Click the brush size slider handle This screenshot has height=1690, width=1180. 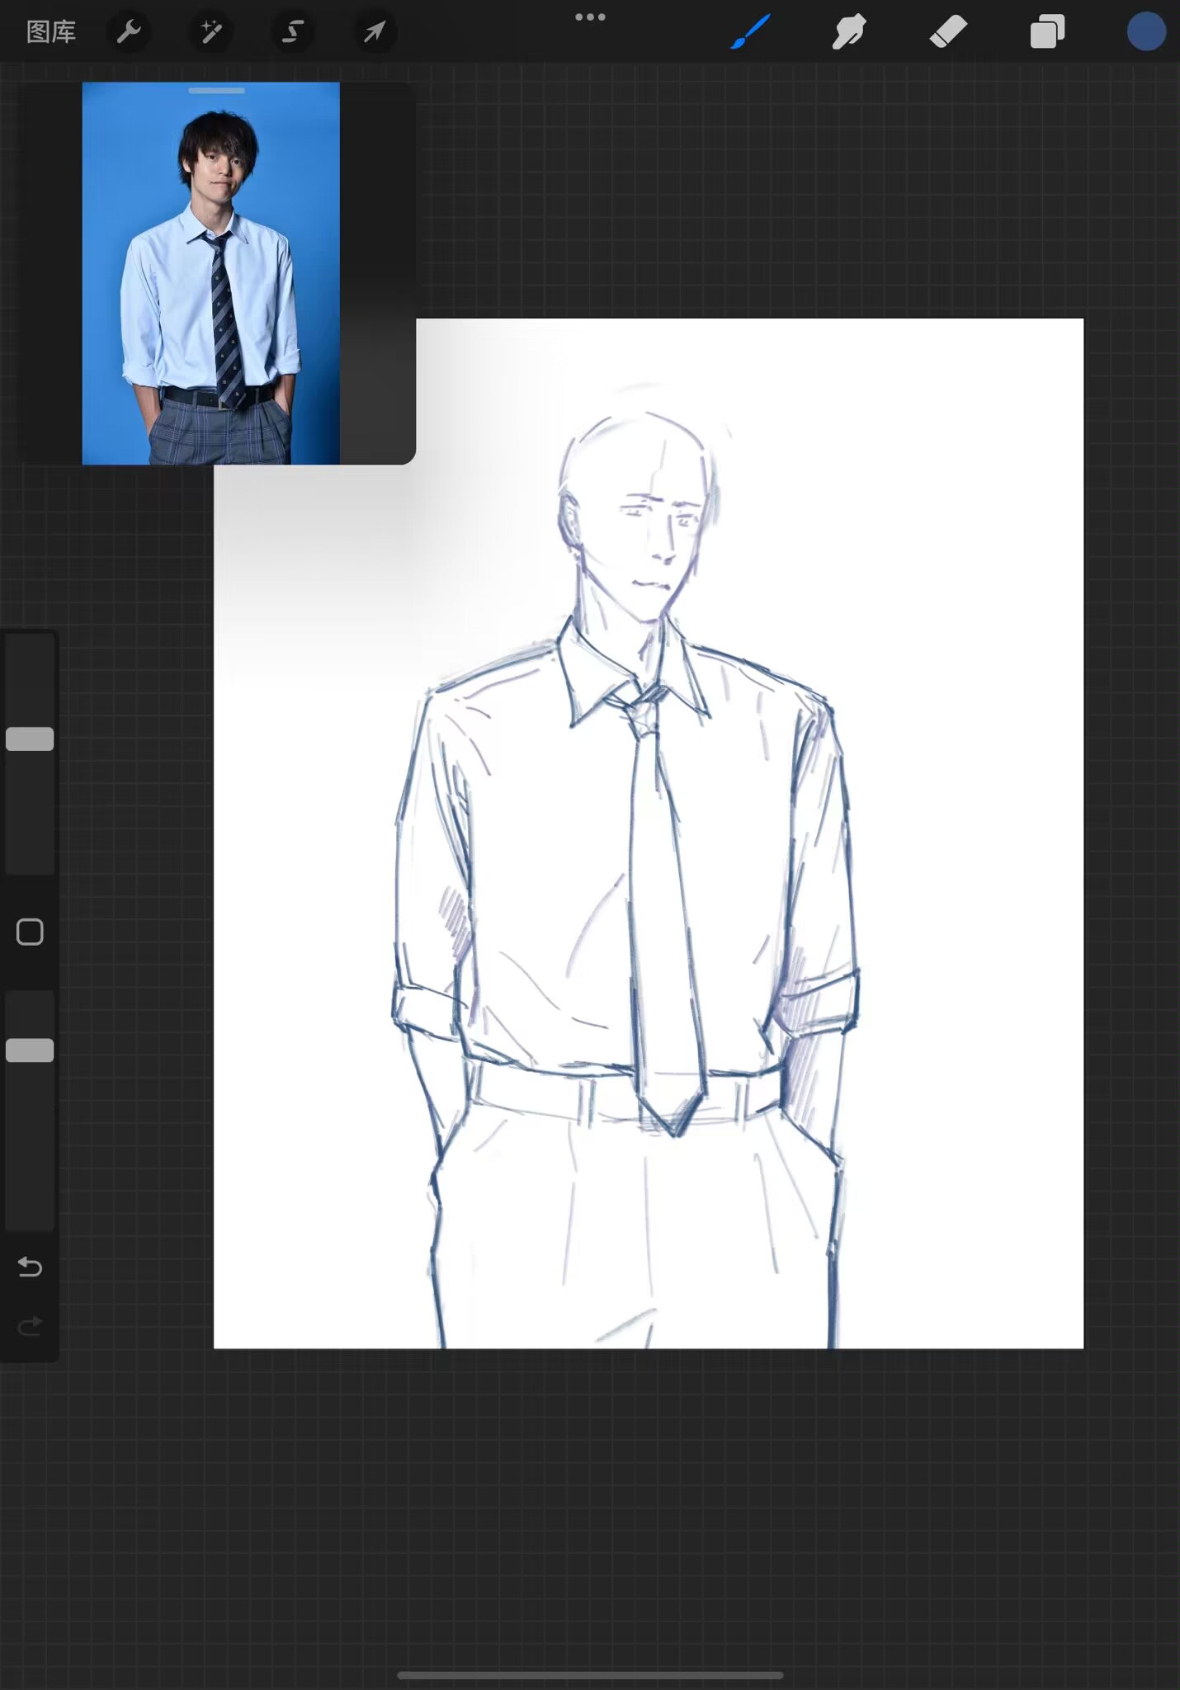(x=30, y=739)
